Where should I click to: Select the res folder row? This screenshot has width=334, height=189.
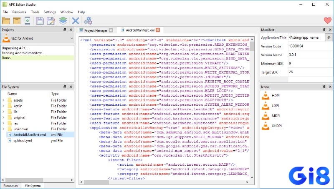pyautogui.click(x=38, y=123)
